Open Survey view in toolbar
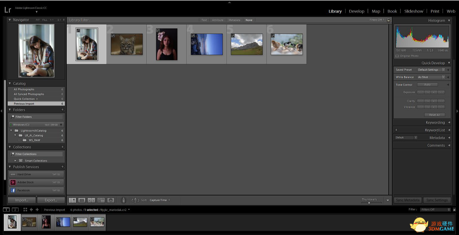Image resolution: width=459 pixels, height=235 pixels. coord(101,200)
